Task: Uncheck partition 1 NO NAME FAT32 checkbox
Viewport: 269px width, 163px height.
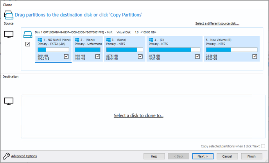Action: [66, 57]
